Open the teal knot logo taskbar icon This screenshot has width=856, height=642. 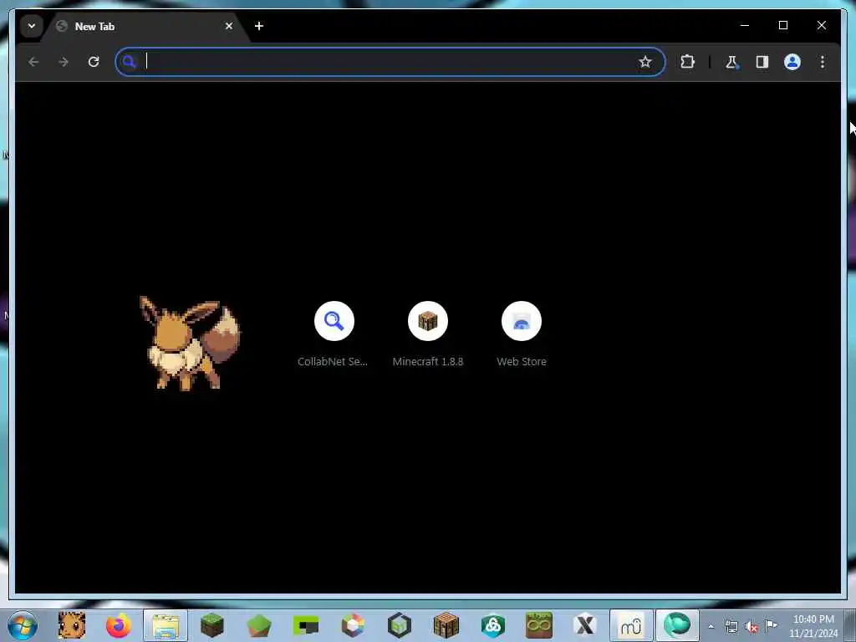coord(493,625)
